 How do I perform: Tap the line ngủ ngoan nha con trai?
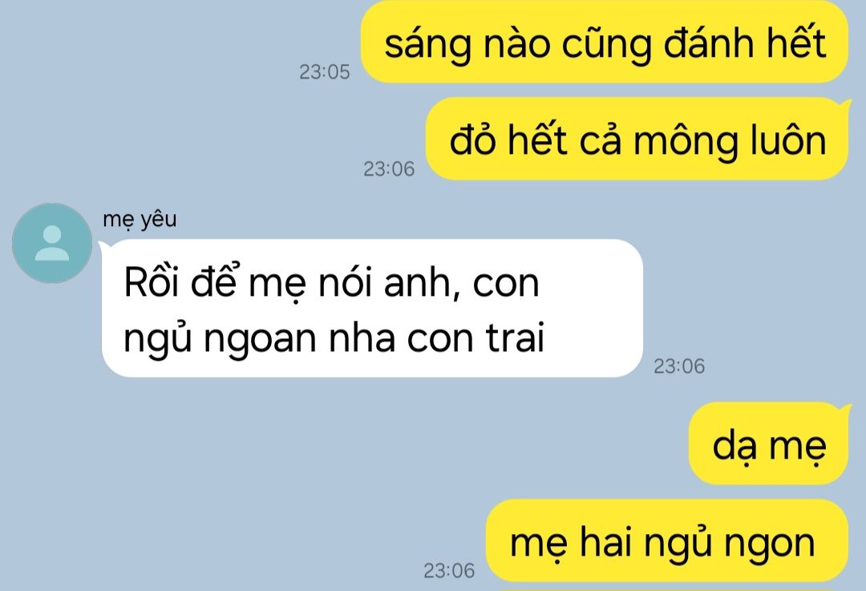tap(334, 338)
